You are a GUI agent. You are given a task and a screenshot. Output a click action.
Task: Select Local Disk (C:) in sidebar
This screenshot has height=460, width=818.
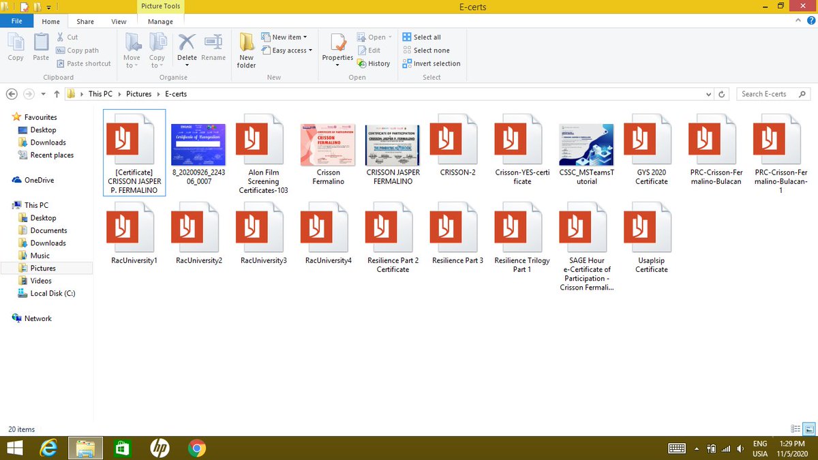52,293
